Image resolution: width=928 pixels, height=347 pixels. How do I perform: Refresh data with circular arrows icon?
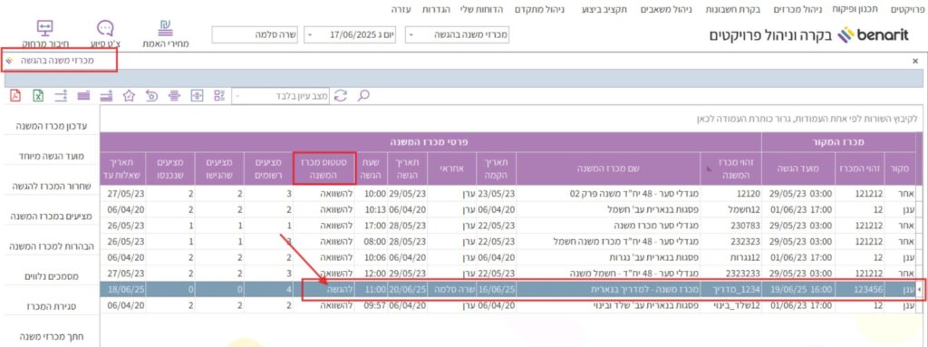(341, 95)
